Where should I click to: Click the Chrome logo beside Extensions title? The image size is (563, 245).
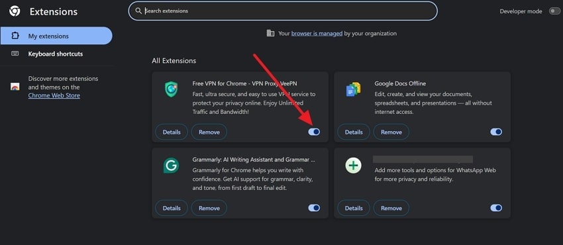(x=15, y=11)
